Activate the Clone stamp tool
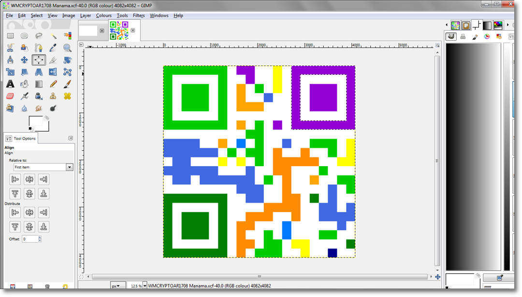 [x=53, y=96]
